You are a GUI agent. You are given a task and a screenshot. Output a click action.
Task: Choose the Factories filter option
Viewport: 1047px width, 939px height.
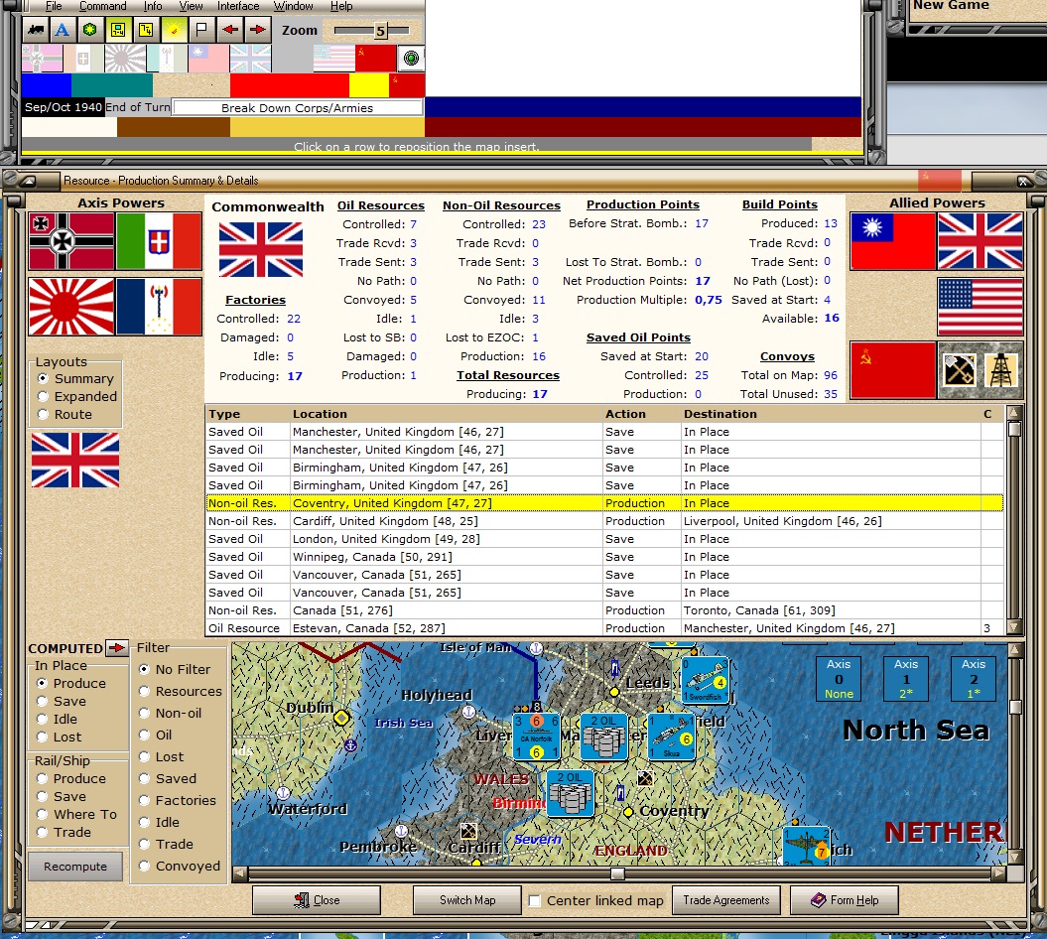click(x=145, y=801)
